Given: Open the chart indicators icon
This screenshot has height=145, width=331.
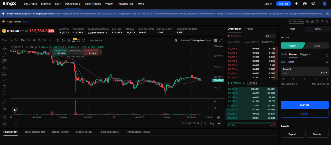Looking at the screenshot, I should [x=58, y=40].
